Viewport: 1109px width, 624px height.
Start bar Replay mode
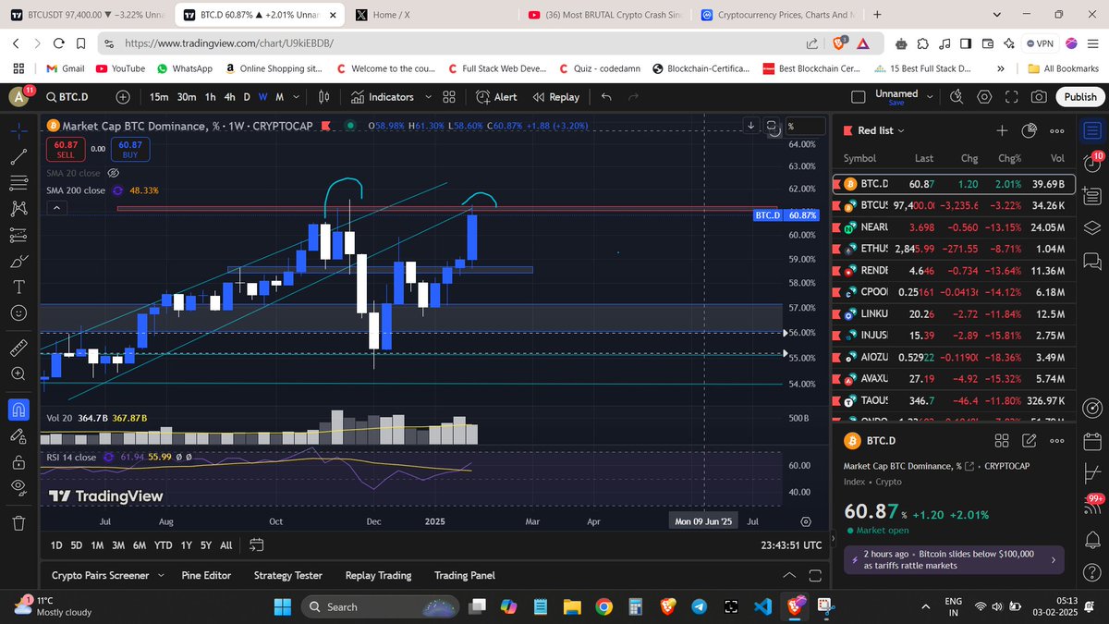(555, 96)
